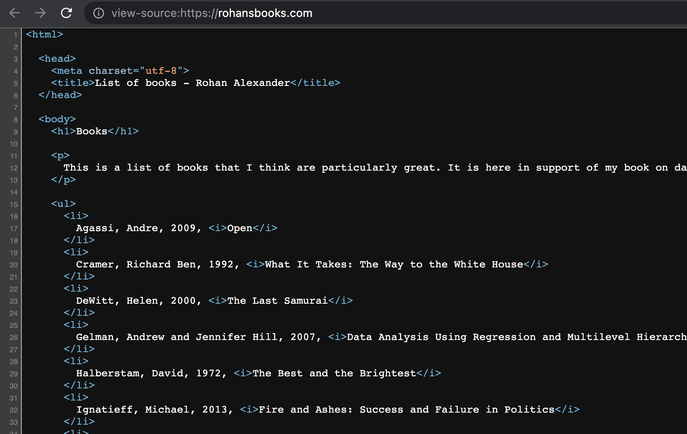Click line number 15 in the gutter
687x434 pixels.
pyautogui.click(x=14, y=204)
